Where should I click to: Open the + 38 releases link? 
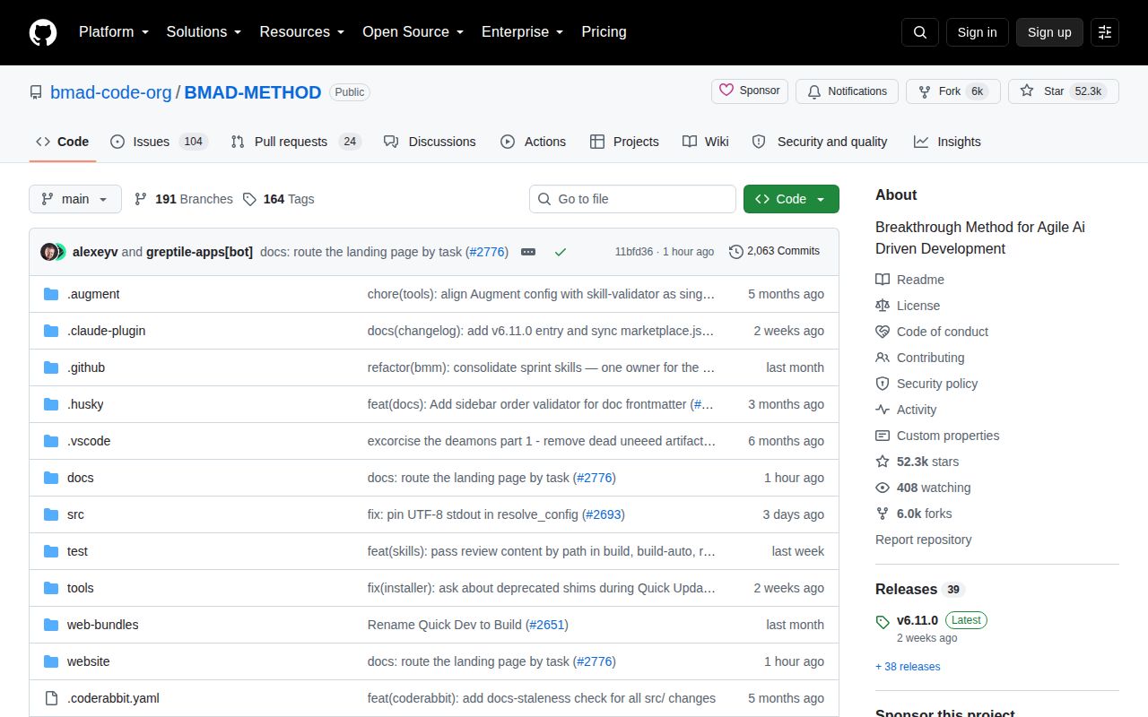click(x=908, y=667)
